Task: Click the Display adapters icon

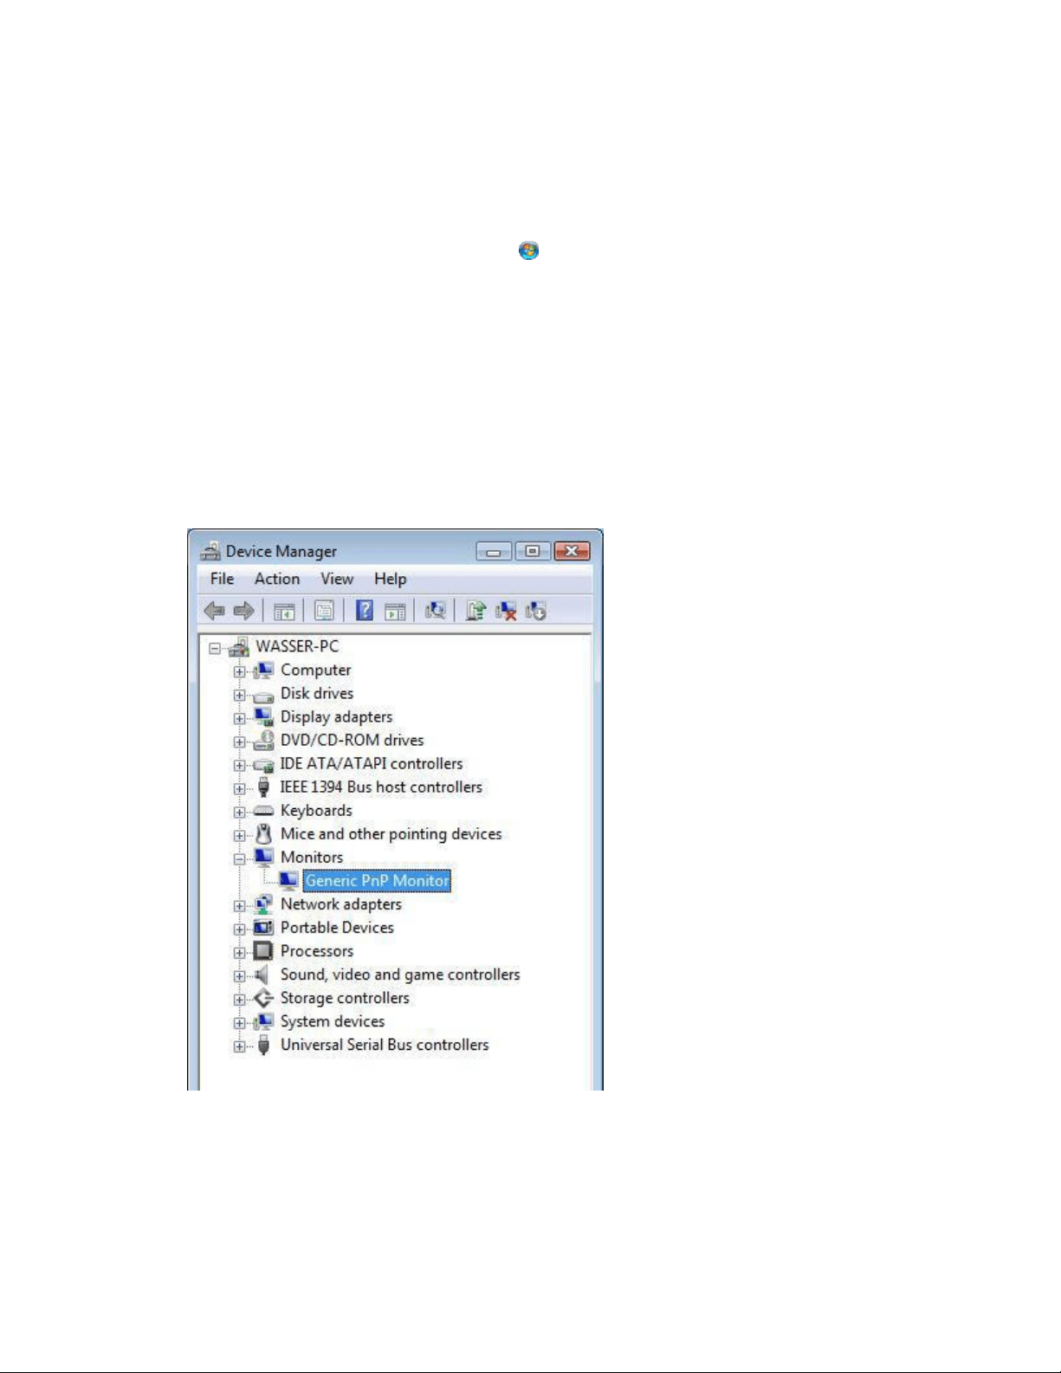Action: (263, 717)
